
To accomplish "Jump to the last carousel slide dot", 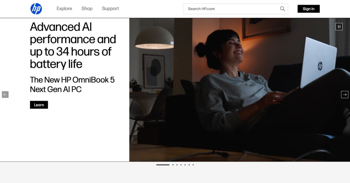I will 193,165.
